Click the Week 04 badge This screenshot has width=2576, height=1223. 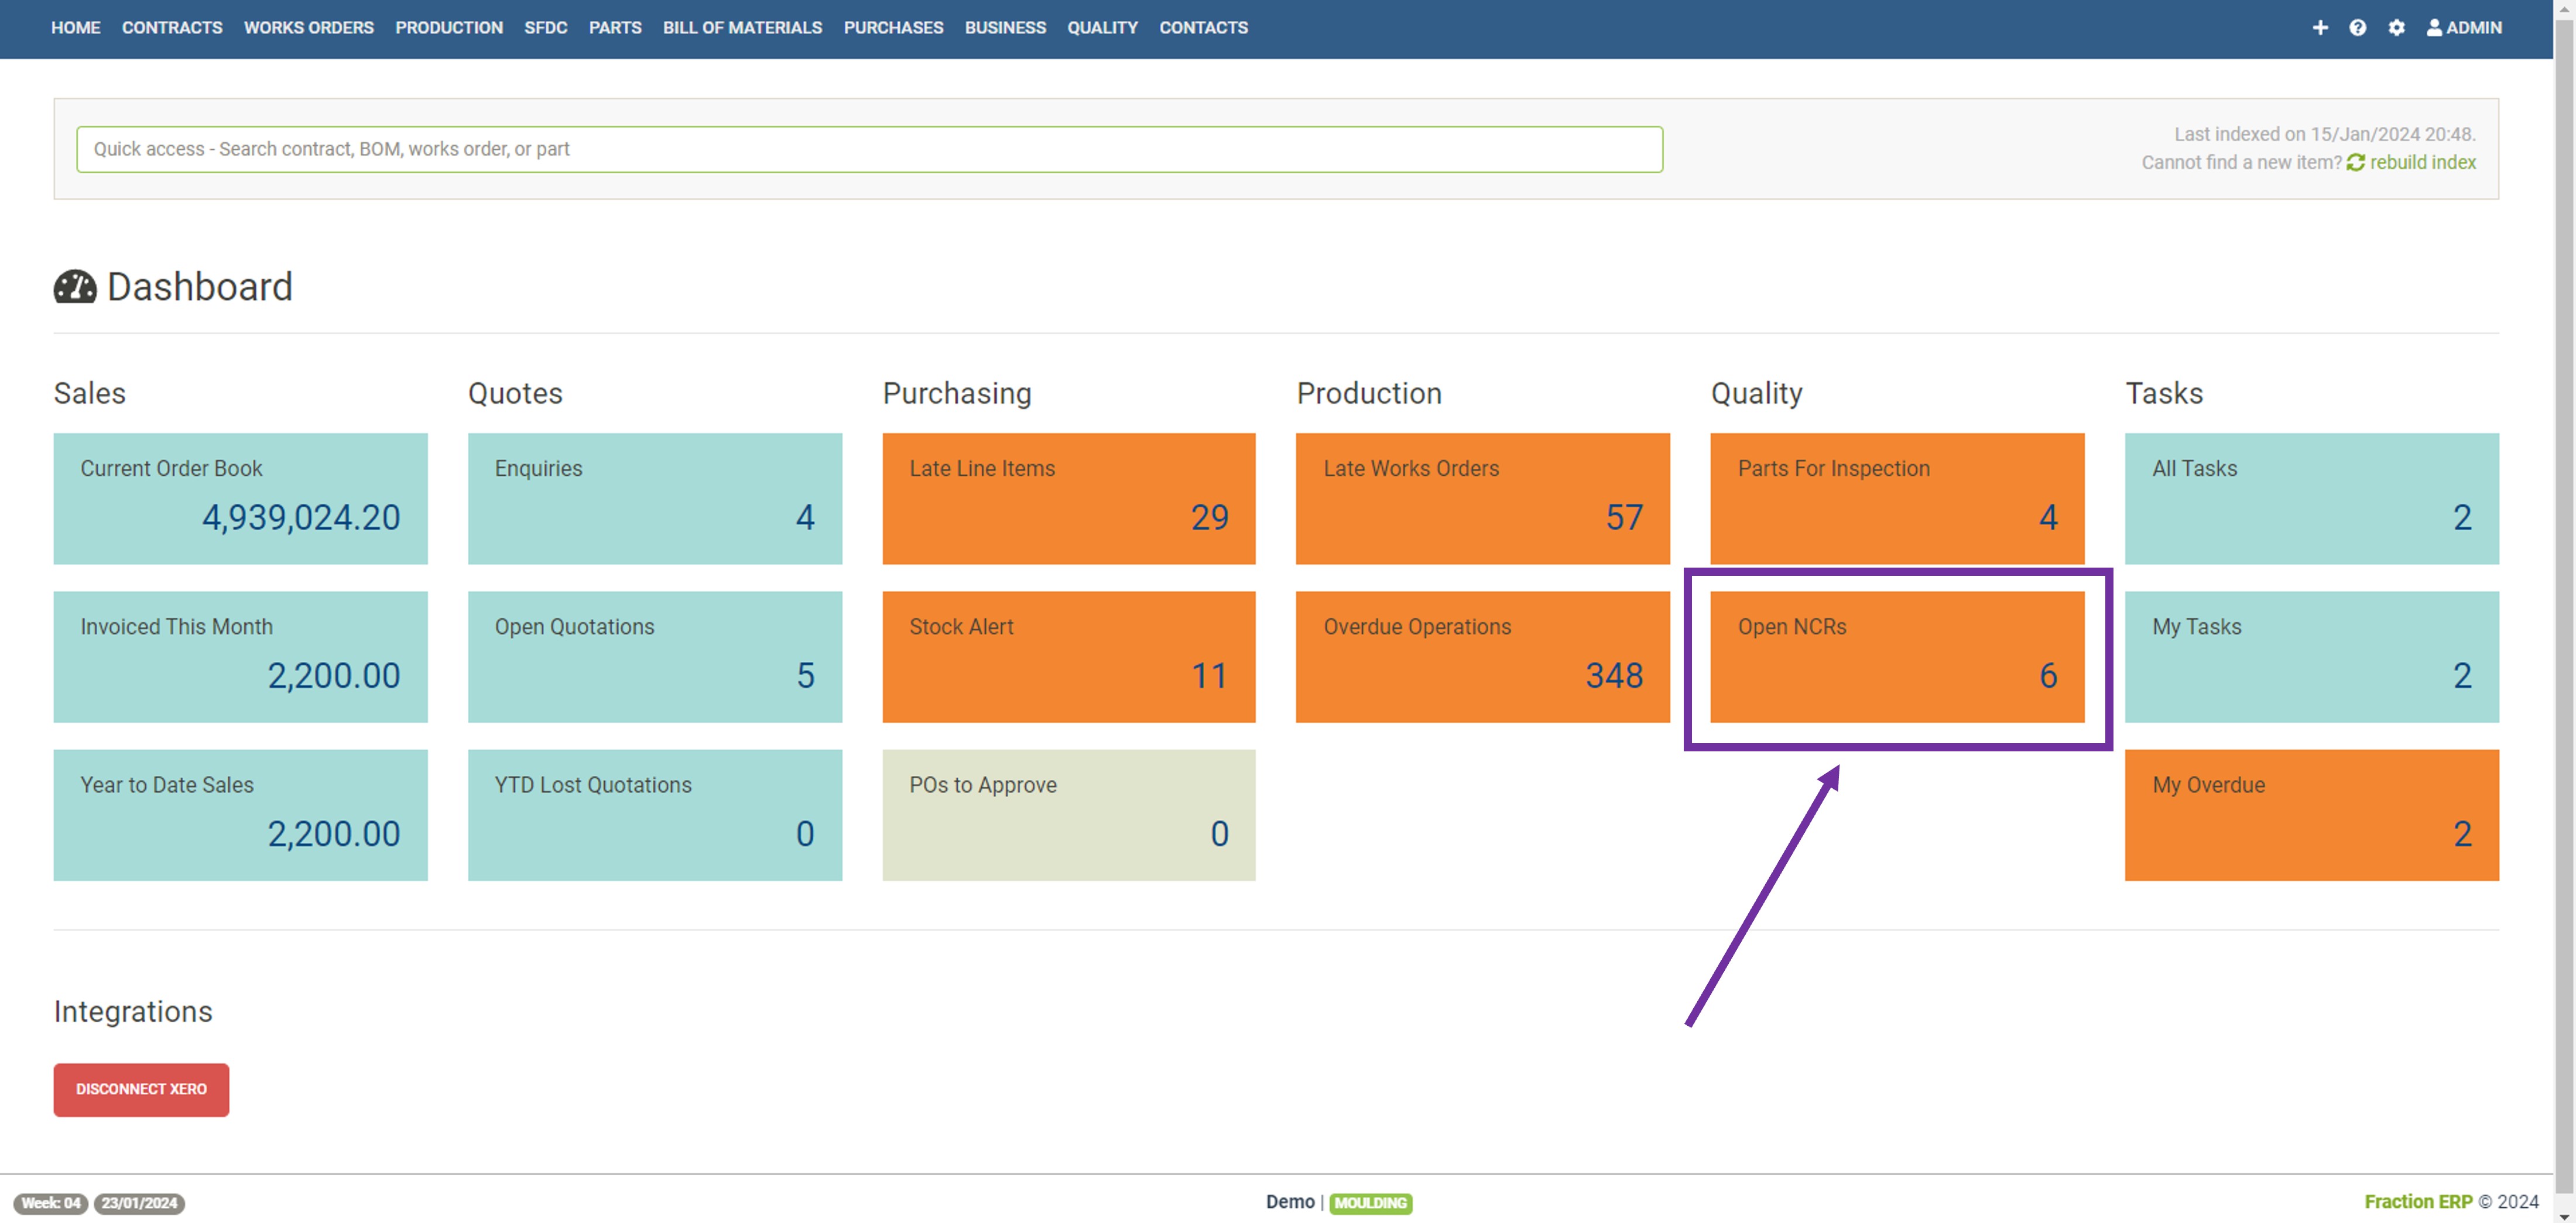point(51,1203)
